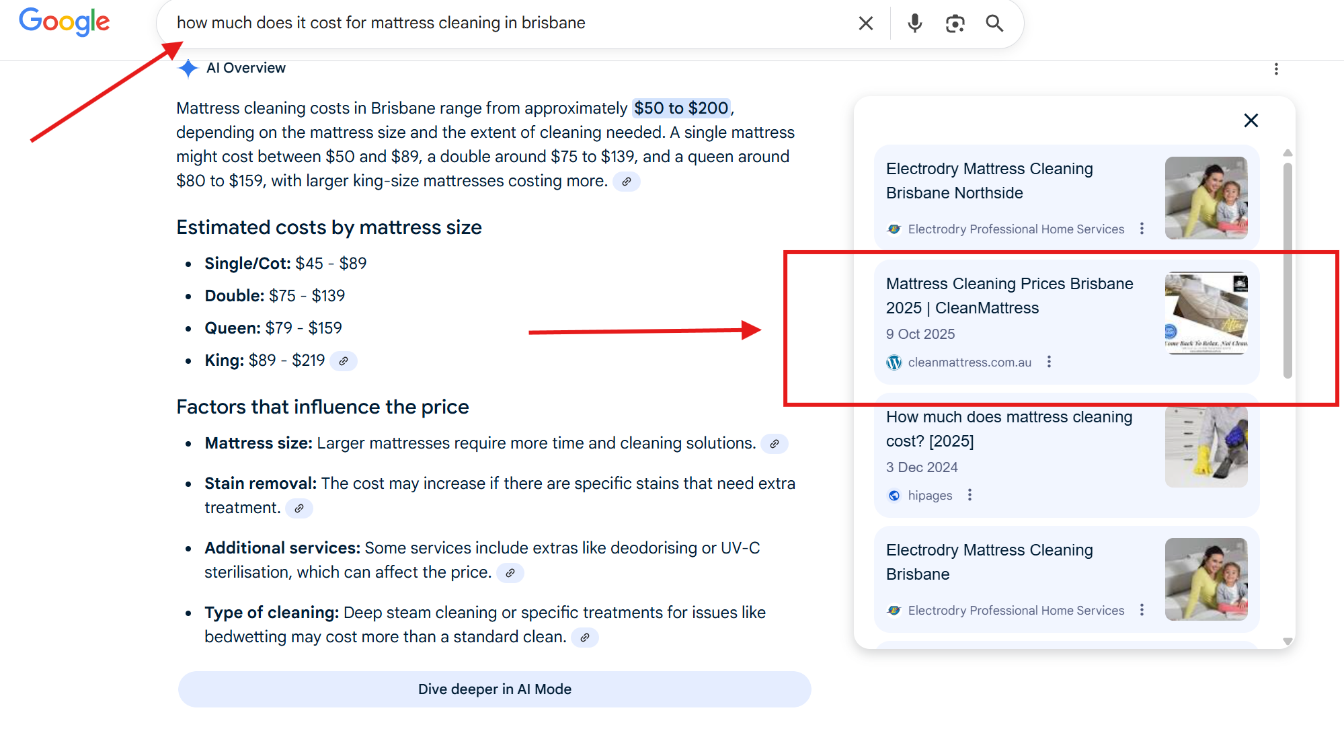
Task: Click the highlighted '$50 to $200' text
Action: (x=680, y=108)
